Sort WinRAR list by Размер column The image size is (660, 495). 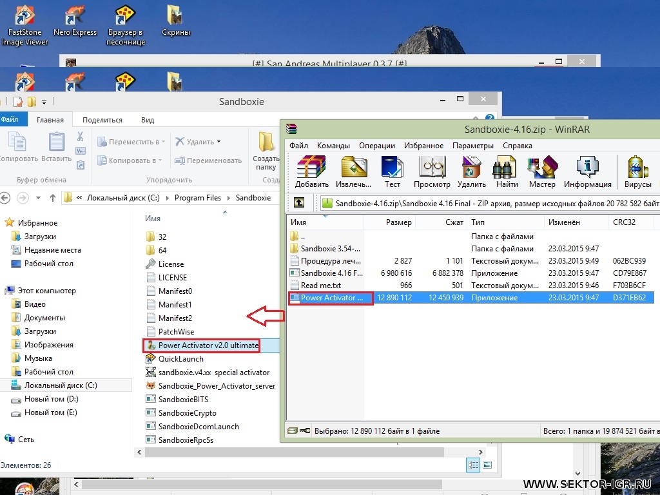[390, 222]
